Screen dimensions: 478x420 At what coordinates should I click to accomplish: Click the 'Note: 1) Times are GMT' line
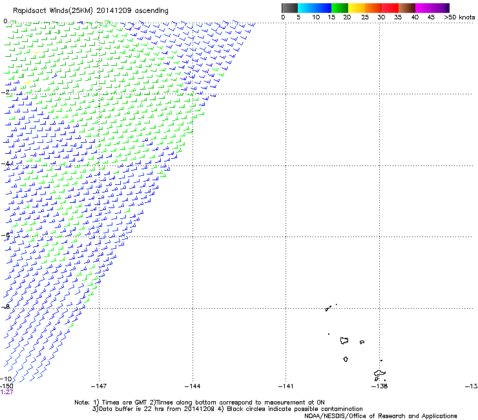[x=200, y=403]
